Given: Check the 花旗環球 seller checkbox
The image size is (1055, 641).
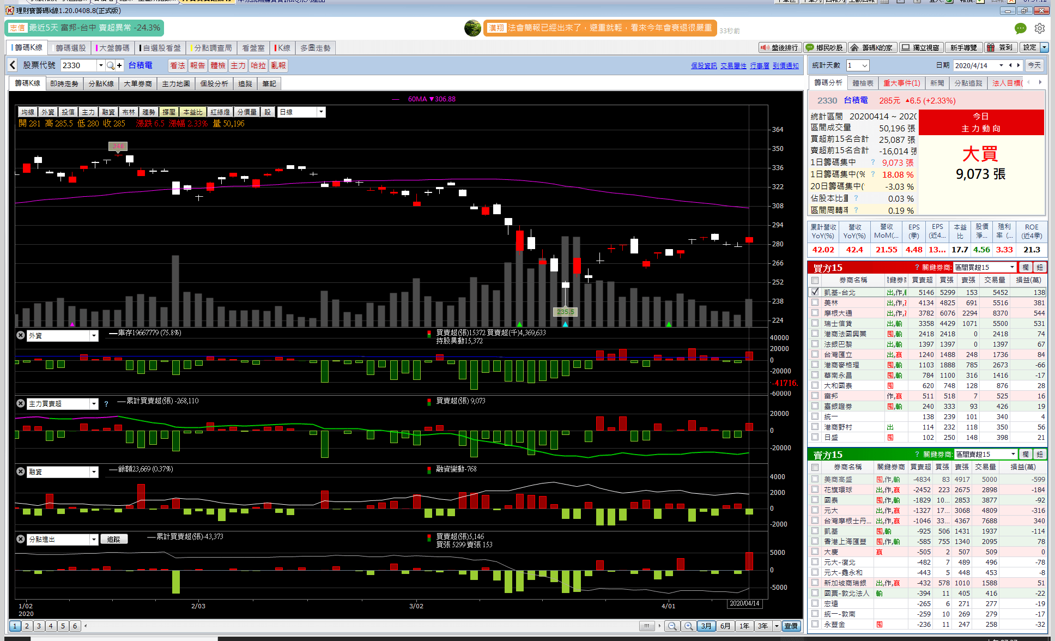Looking at the screenshot, I should (815, 489).
